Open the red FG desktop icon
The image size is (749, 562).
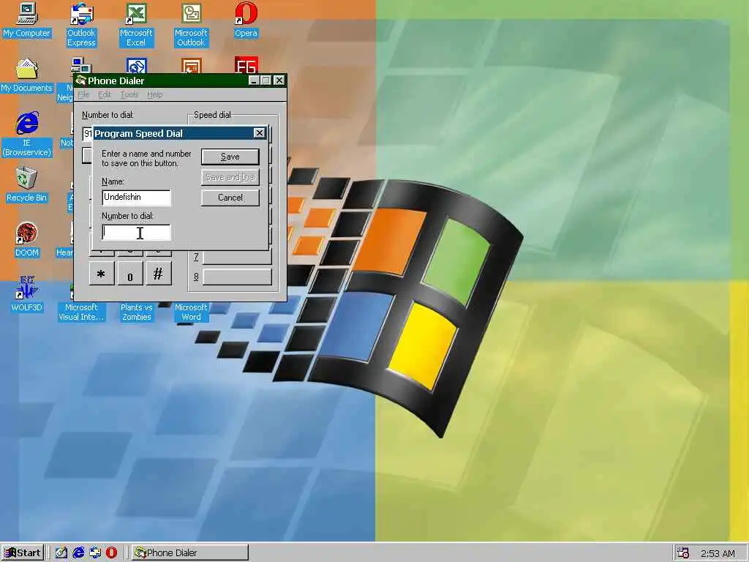(246, 65)
